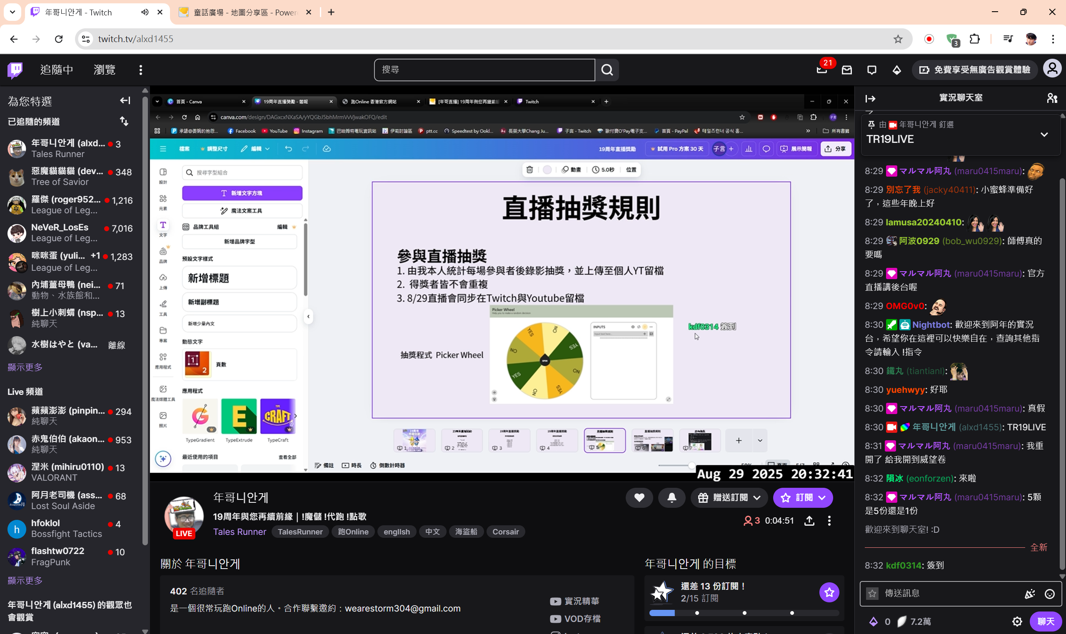Viewport: 1066px width, 634px height.
Task: Toggle the notification bell for the channel
Action: 671,497
